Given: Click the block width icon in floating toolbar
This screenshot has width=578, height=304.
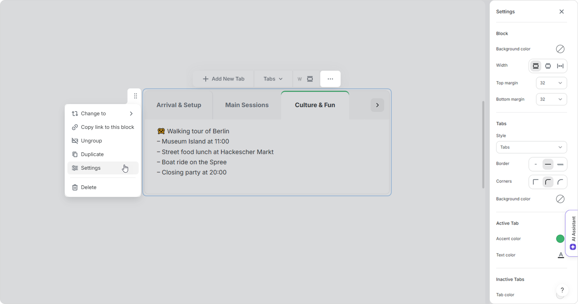Looking at the screenshot, I should [310, 79].
